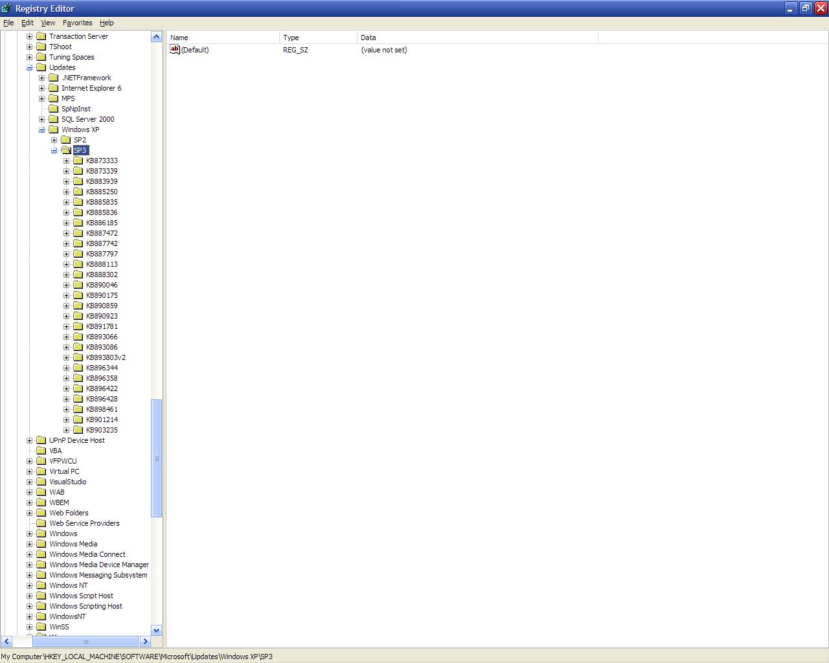Click the tree horizontal scroll left arrow
829x663 pixels.
(x=6, y=642)
